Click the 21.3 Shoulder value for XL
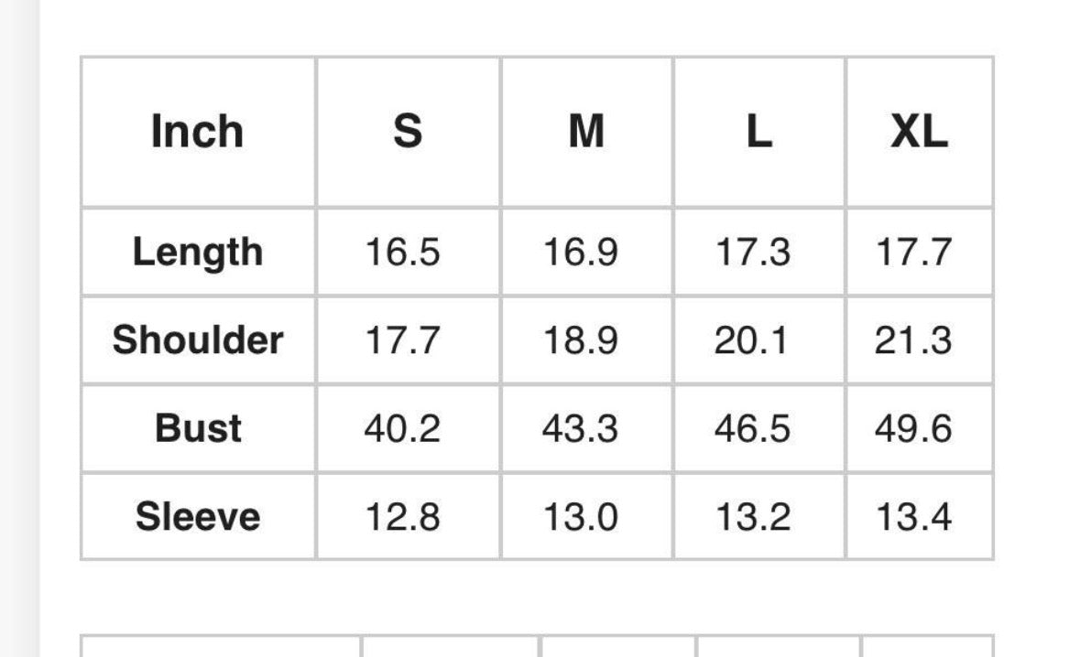The image size is (1080, 657). (913, 339)
